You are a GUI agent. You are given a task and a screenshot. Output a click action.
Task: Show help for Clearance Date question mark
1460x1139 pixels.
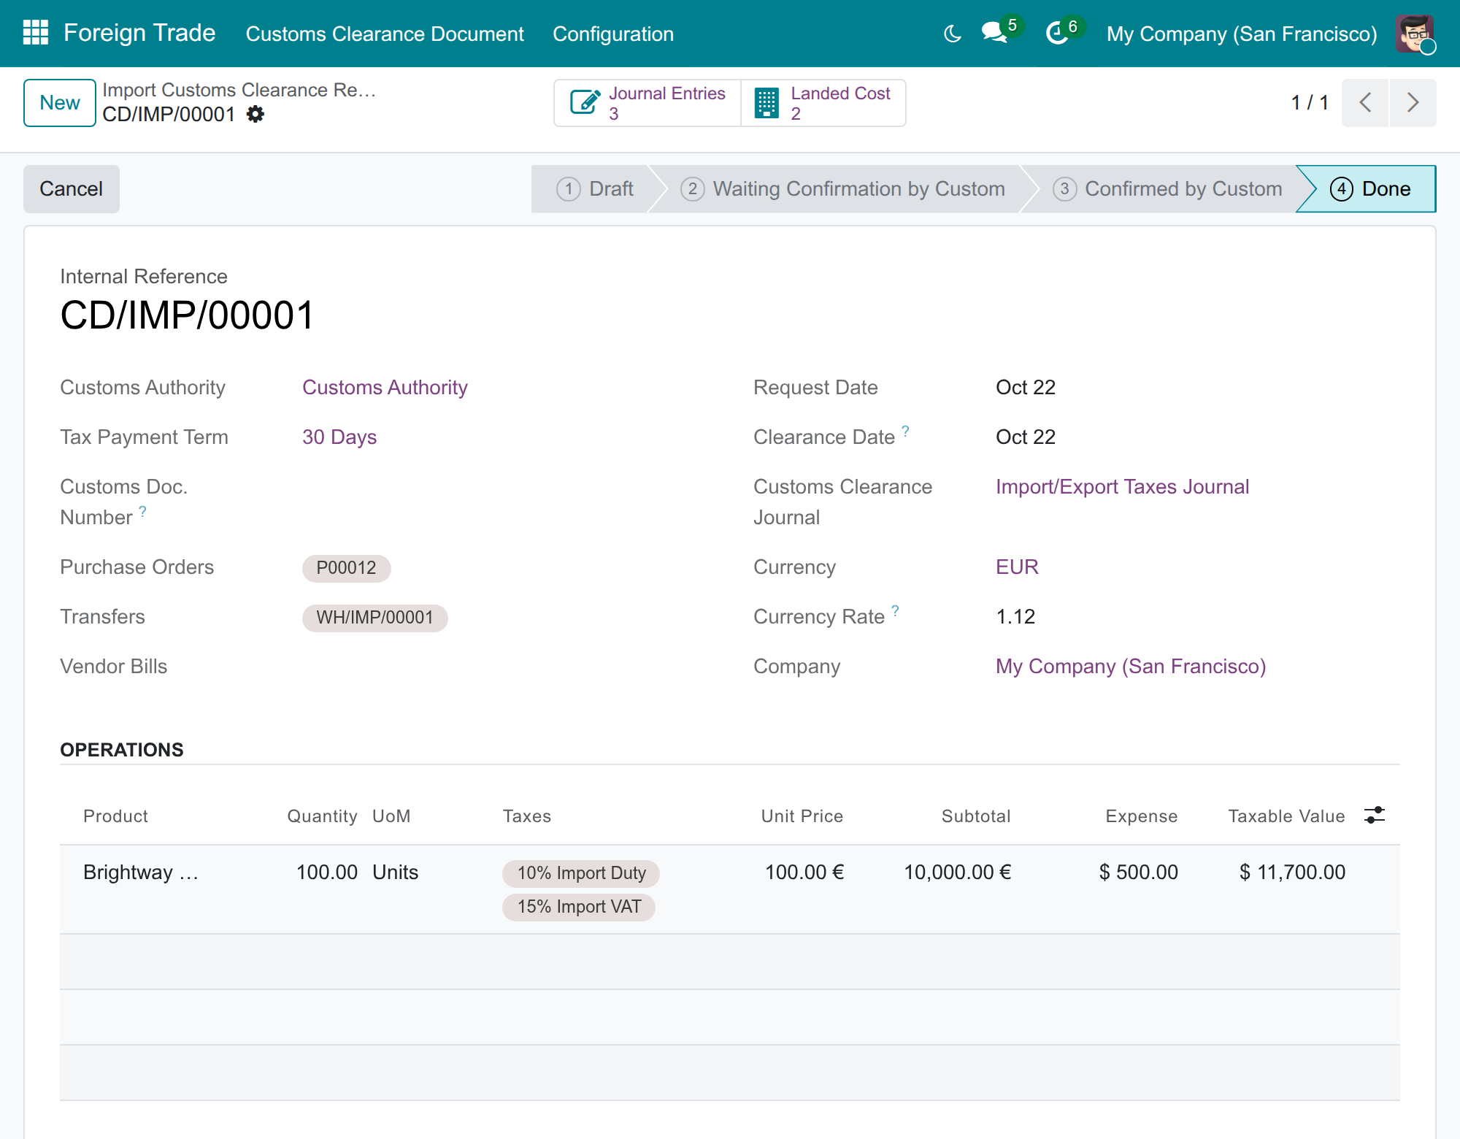coord(905,431)
